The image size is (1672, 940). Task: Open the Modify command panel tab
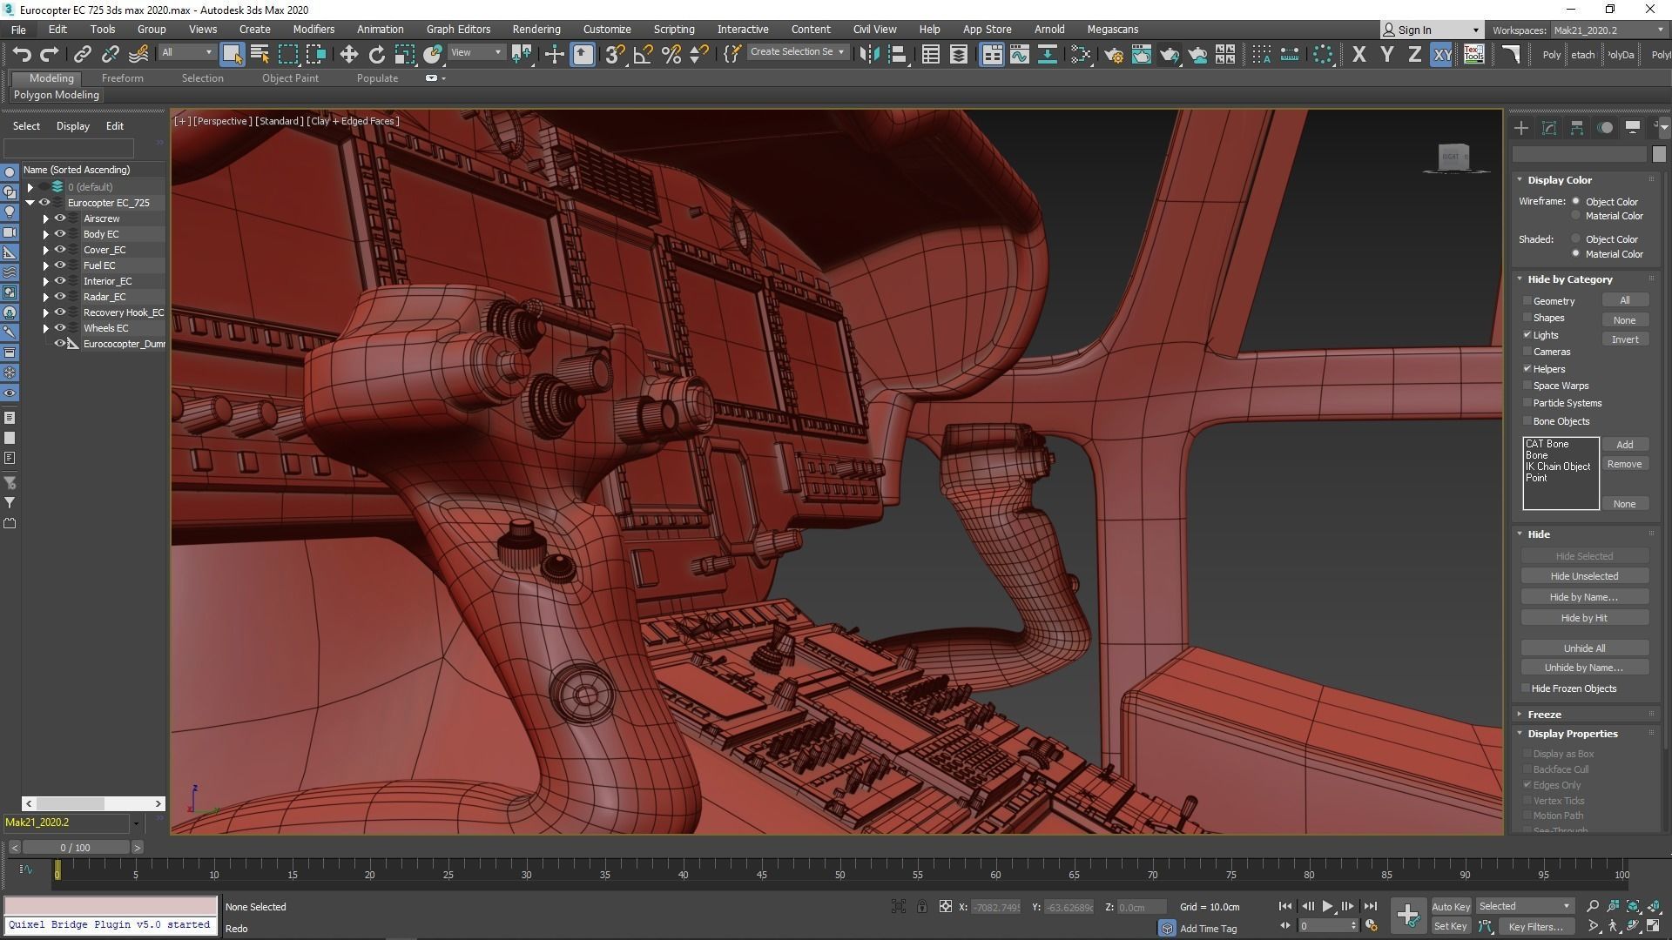(1548, 128)
